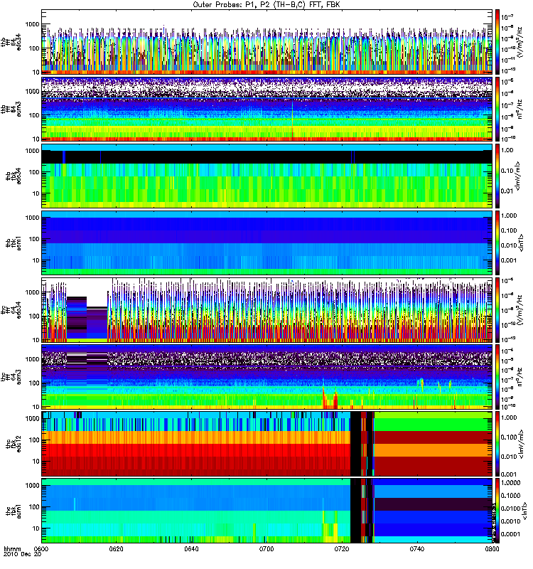Click the 0600 time axis label

[41, 548]
